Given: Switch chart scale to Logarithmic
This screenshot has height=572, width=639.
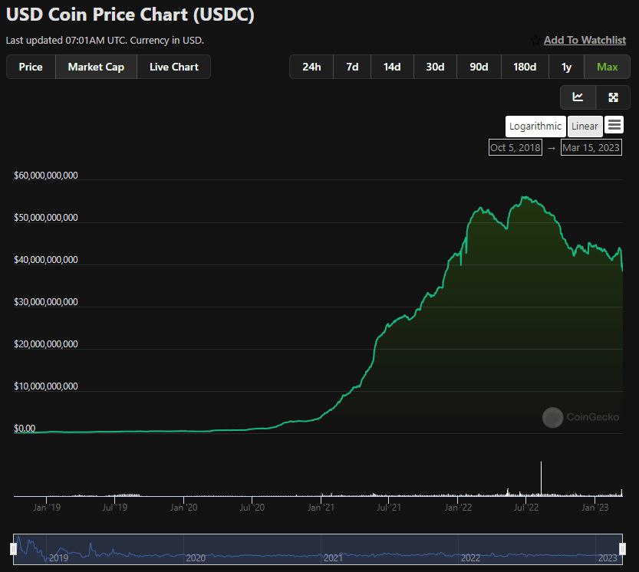Looking at the screenshot, I should [x=535, y=127].
